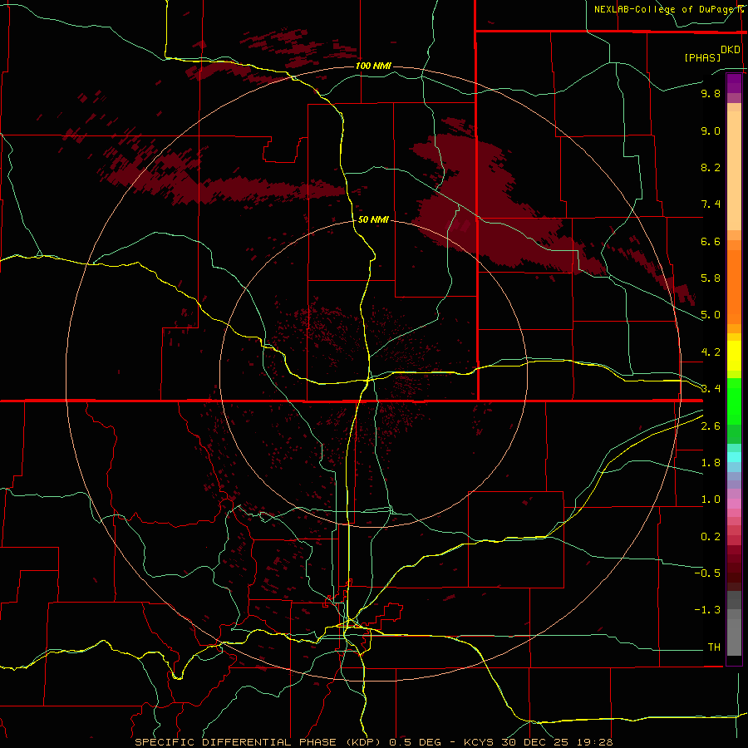Click the -0.5 scale value
748x748 pixels.
coord(707,573)
